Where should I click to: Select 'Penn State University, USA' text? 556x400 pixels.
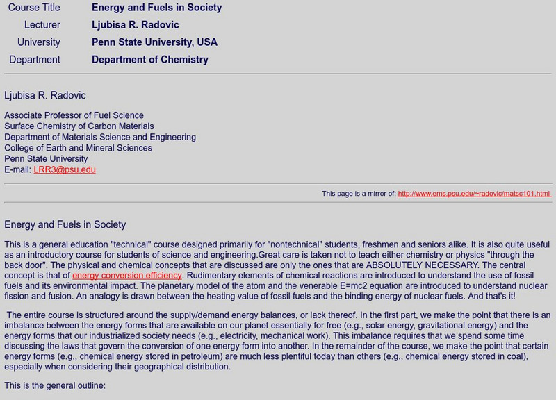point(154,42)
